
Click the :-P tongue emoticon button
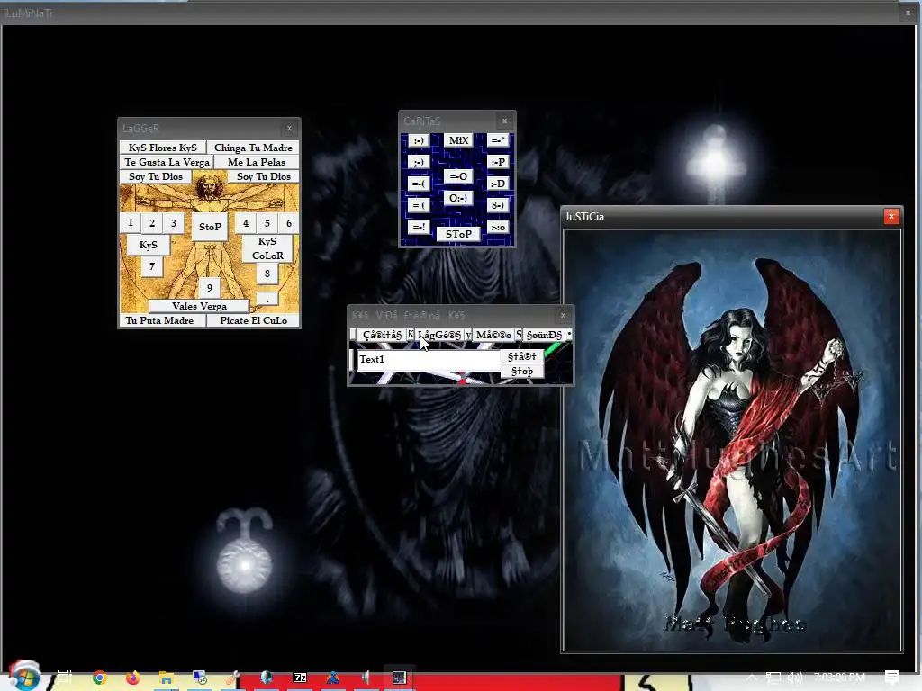tap(498, 162)
